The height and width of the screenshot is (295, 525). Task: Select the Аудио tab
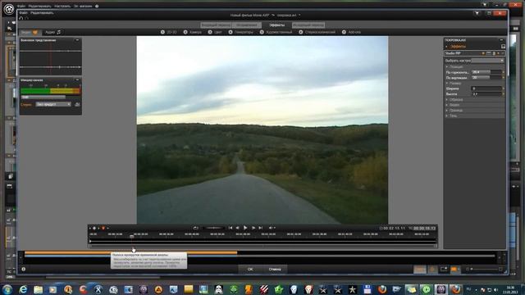coord(52,33)
